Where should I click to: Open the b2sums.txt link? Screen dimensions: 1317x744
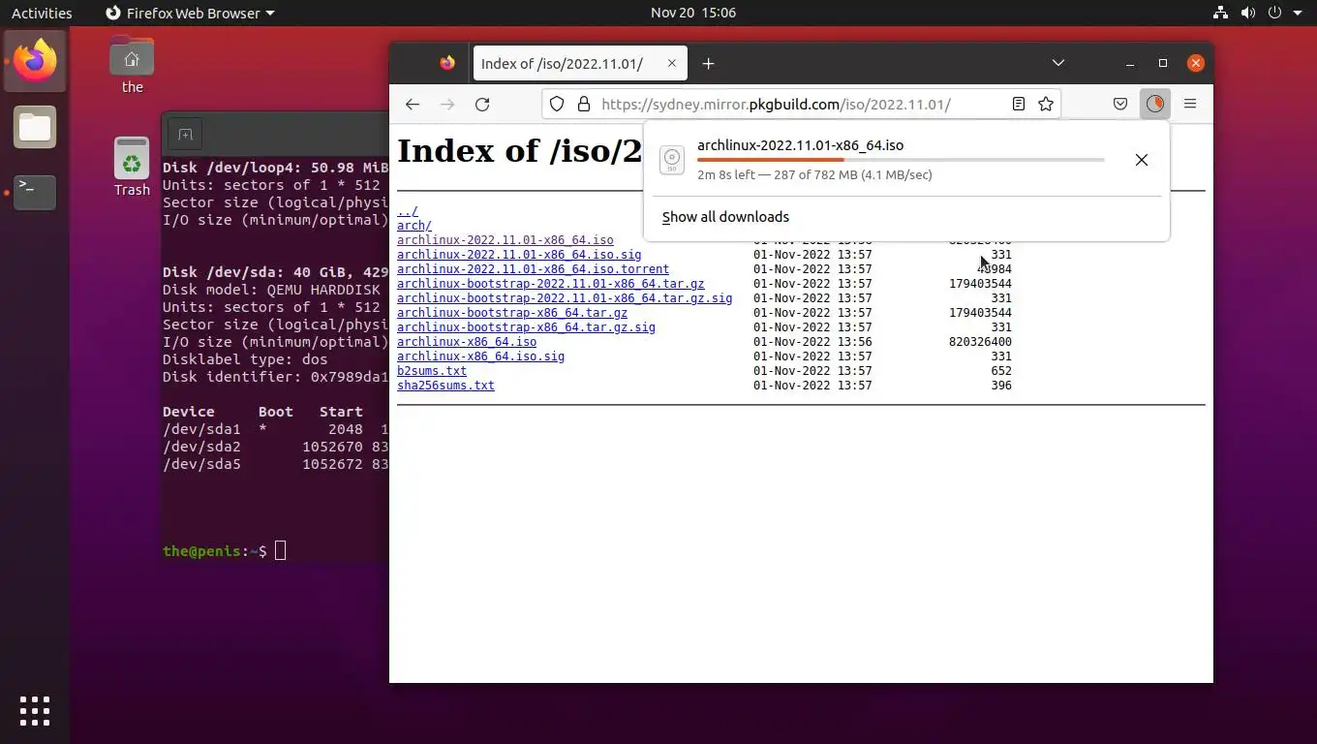[x=432, y=370]
